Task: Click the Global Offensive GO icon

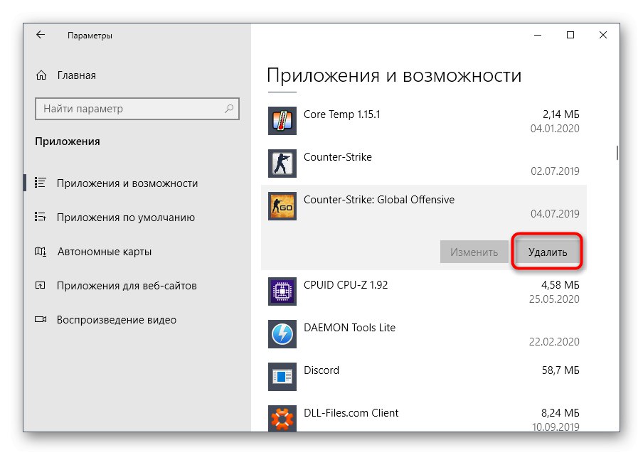Action: [x=282, y=206]
